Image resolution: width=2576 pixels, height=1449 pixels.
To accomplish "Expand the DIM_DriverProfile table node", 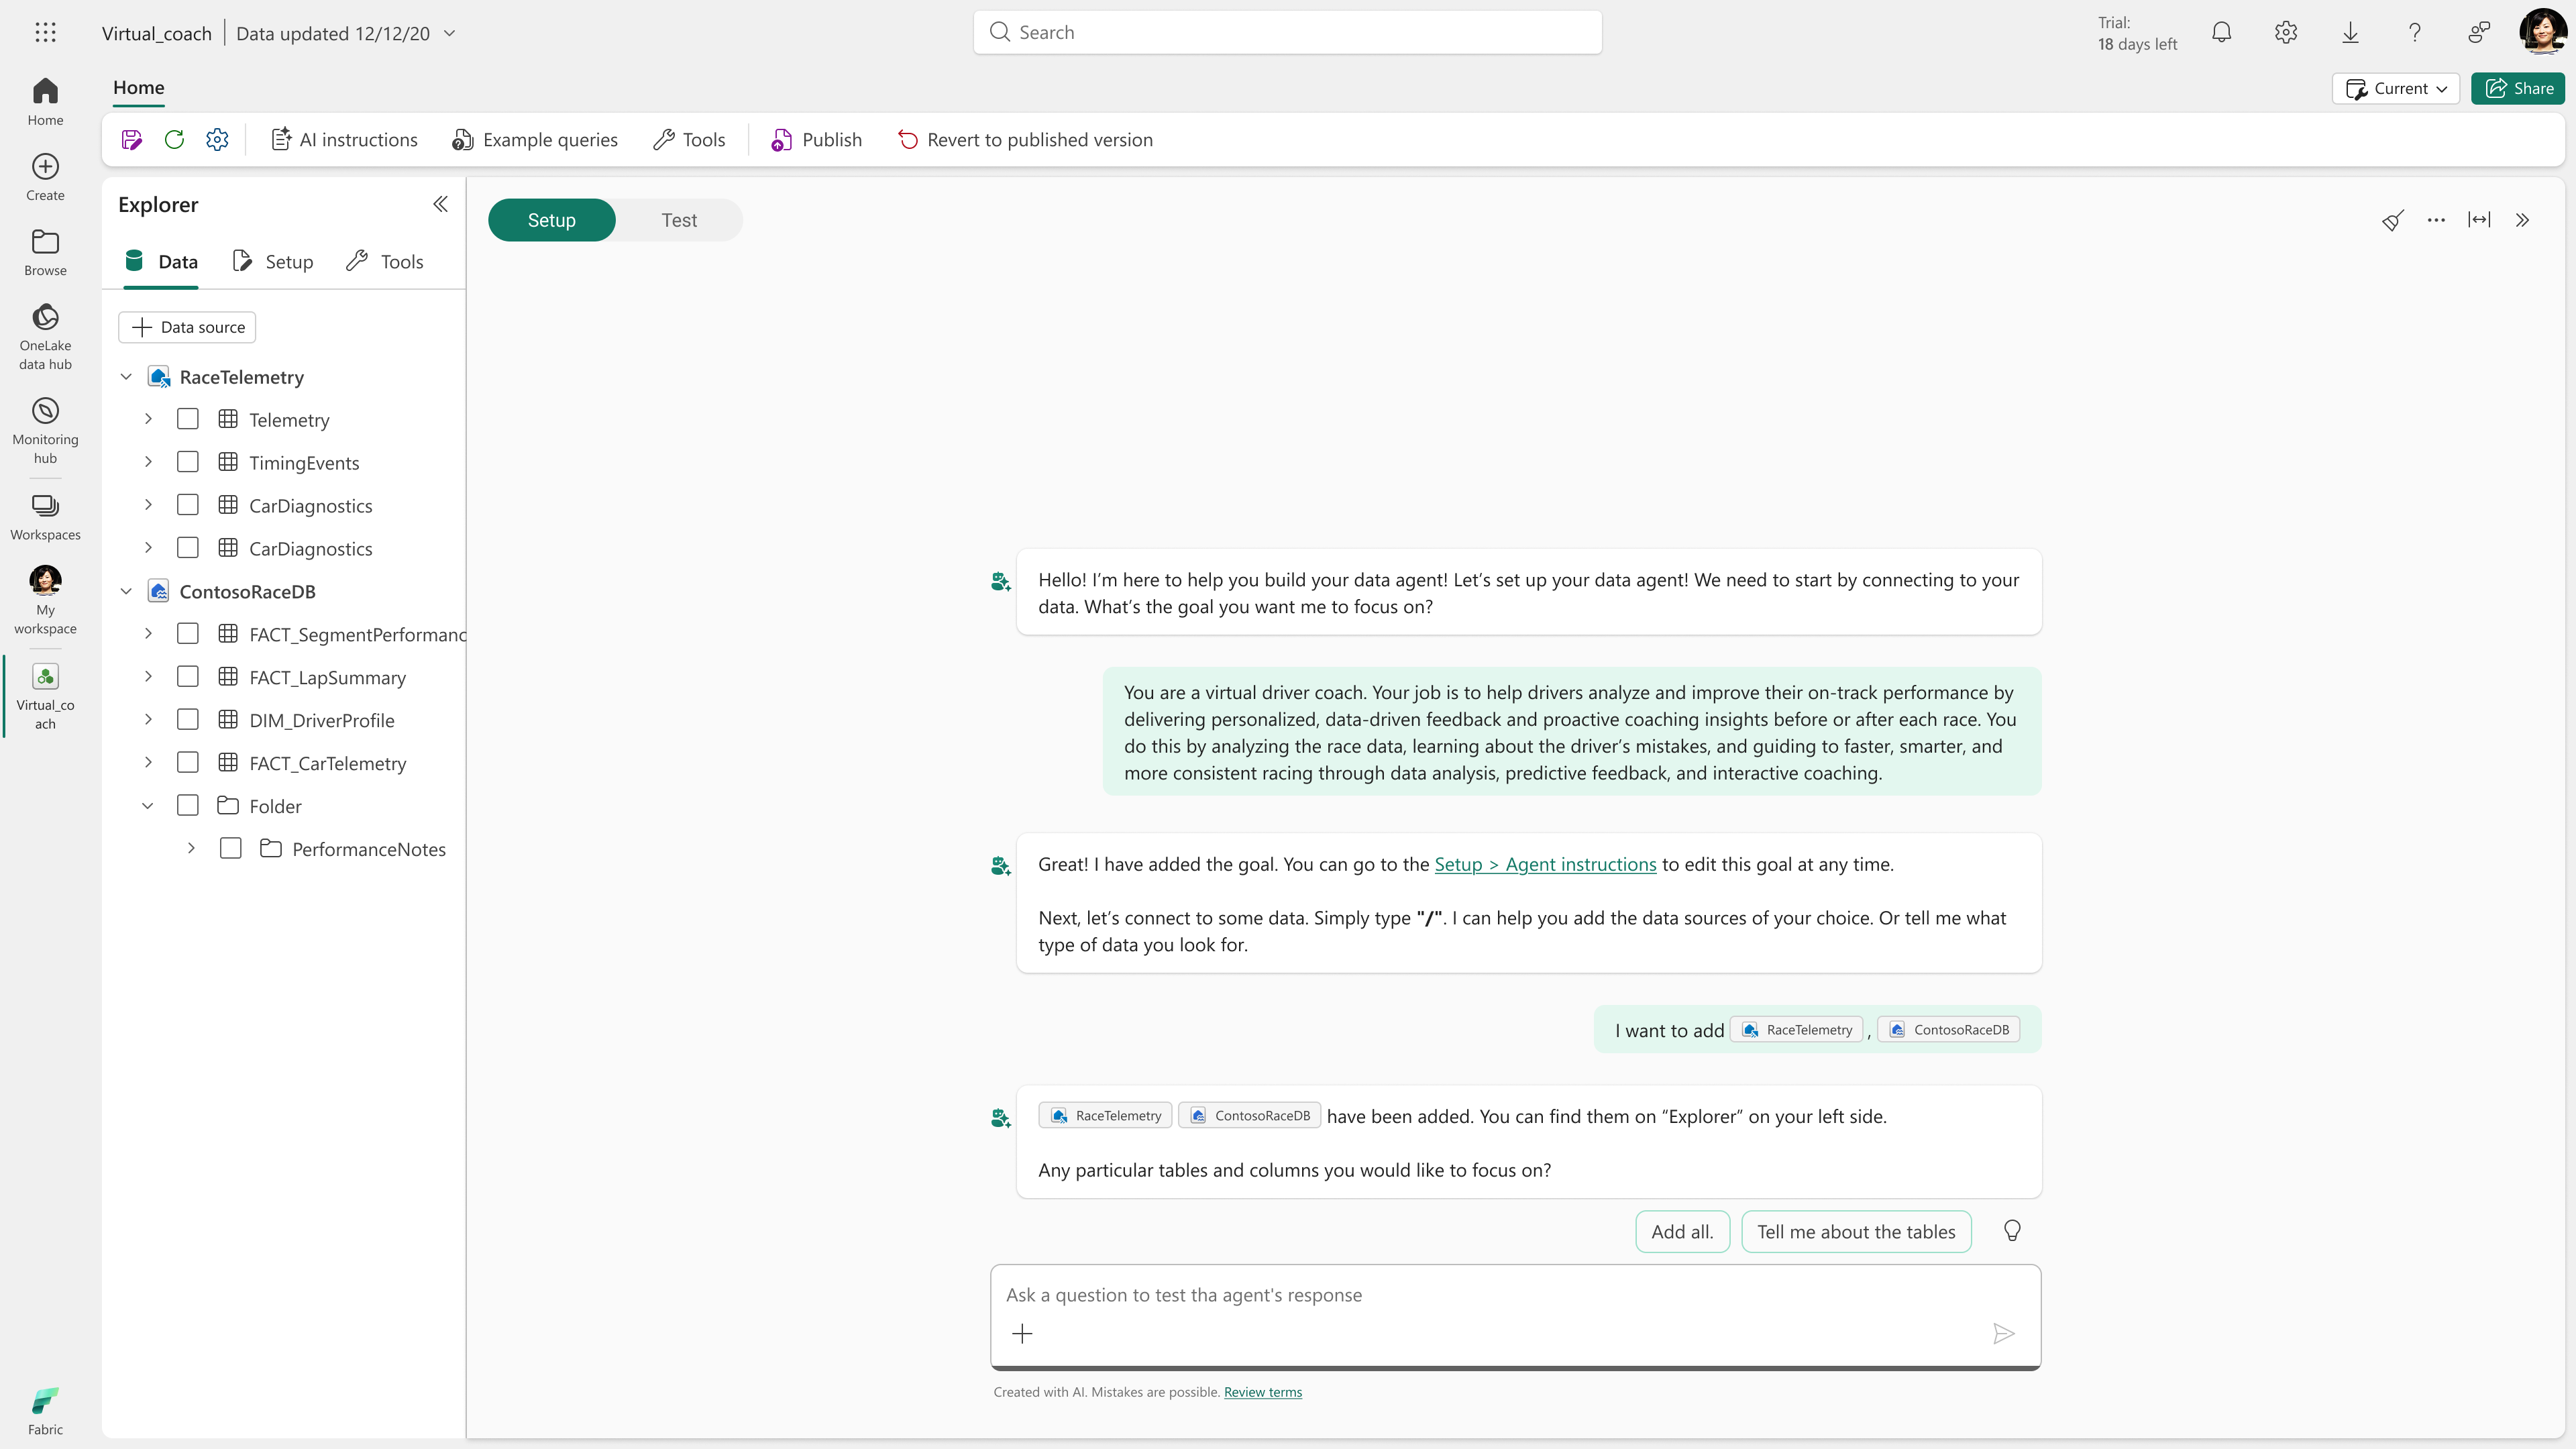I will 148,720.
